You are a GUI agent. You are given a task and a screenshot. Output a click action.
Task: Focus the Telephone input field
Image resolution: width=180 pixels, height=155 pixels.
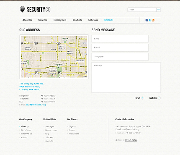point(120,57)
